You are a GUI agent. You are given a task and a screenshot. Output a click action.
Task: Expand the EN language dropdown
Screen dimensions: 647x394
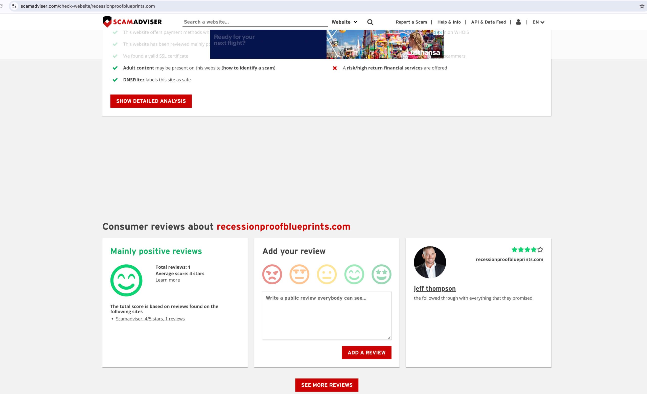tap(538, 22)
